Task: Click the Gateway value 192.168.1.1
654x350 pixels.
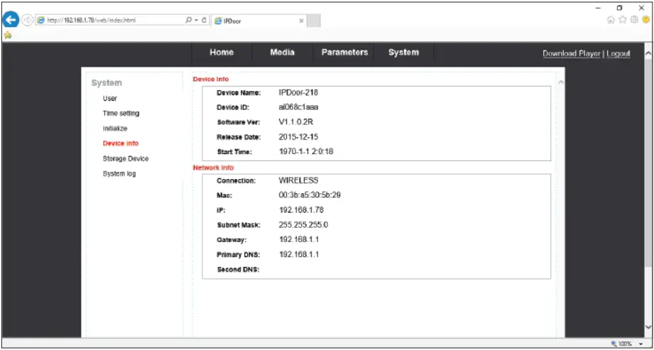Action: tap(299, 239)
